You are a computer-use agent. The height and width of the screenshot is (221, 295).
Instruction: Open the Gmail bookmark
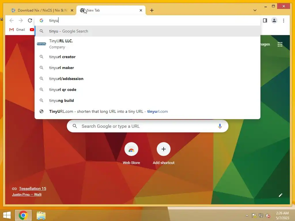click(17, 30)
